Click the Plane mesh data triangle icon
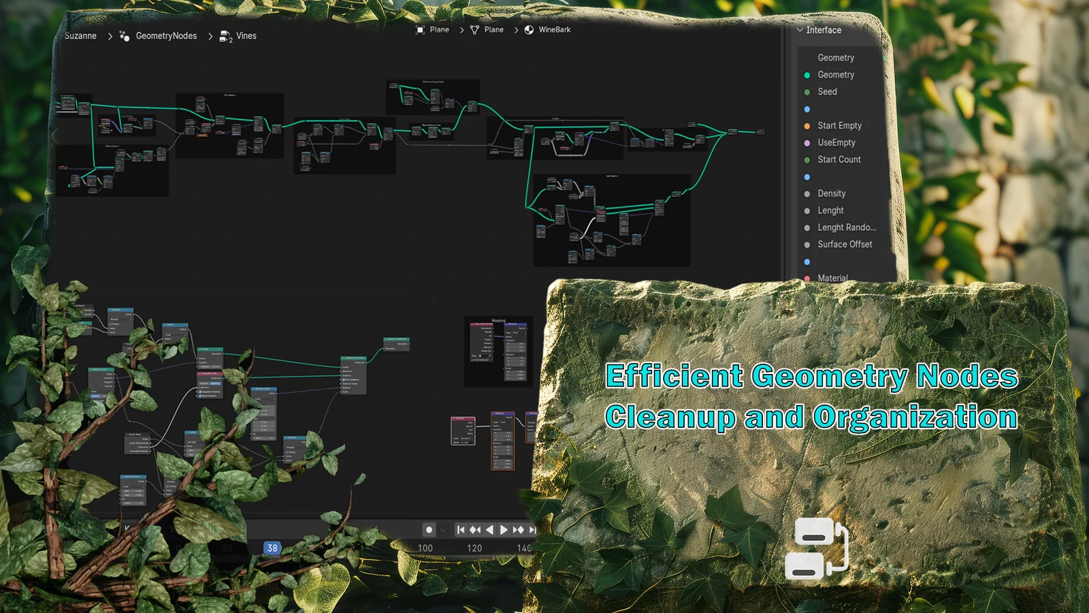 click(x=476, y=30)
